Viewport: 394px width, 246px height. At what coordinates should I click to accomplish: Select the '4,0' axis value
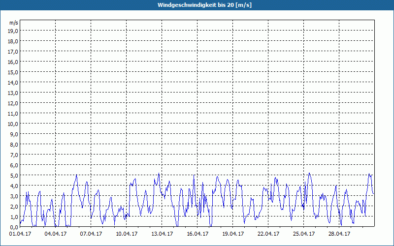click(14, 186)
